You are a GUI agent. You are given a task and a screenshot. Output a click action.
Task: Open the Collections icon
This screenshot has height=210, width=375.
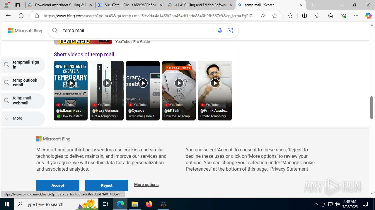click(330, 16)
